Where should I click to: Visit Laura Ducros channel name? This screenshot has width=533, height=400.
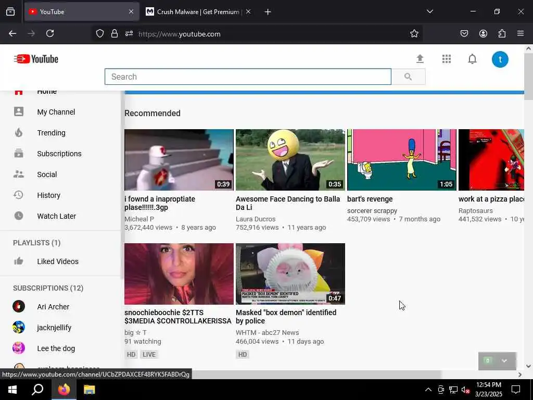[256, 219]
